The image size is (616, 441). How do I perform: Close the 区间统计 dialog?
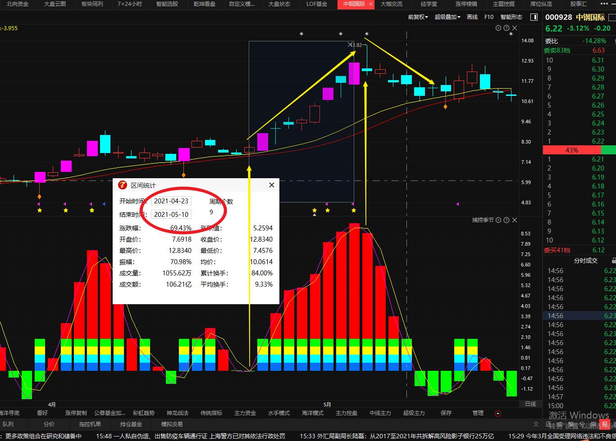click(x=271, y=185)
